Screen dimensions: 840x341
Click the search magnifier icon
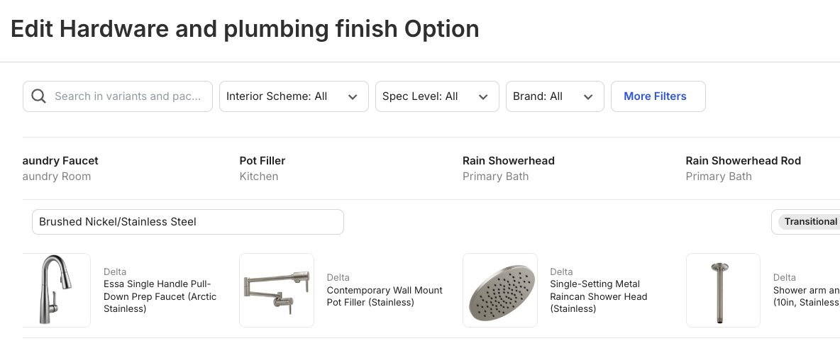[x=38, y=96]
